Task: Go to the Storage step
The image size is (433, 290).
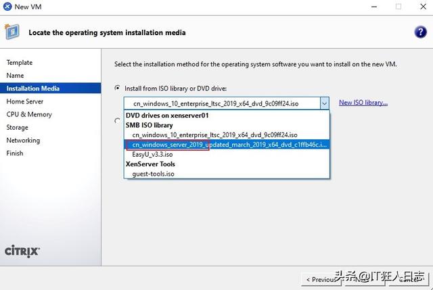Action: [x=17, y=127]
